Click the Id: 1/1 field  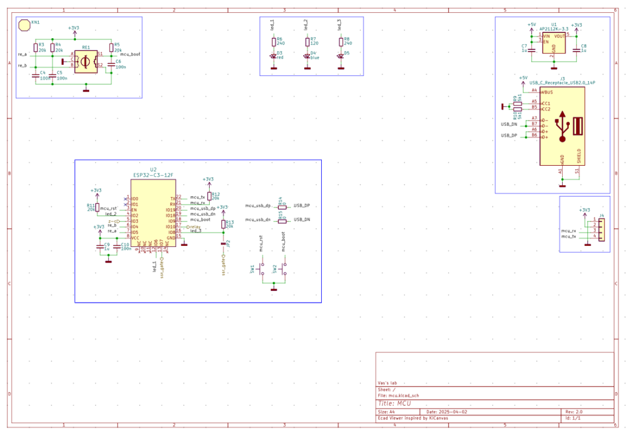pos(573,418)
